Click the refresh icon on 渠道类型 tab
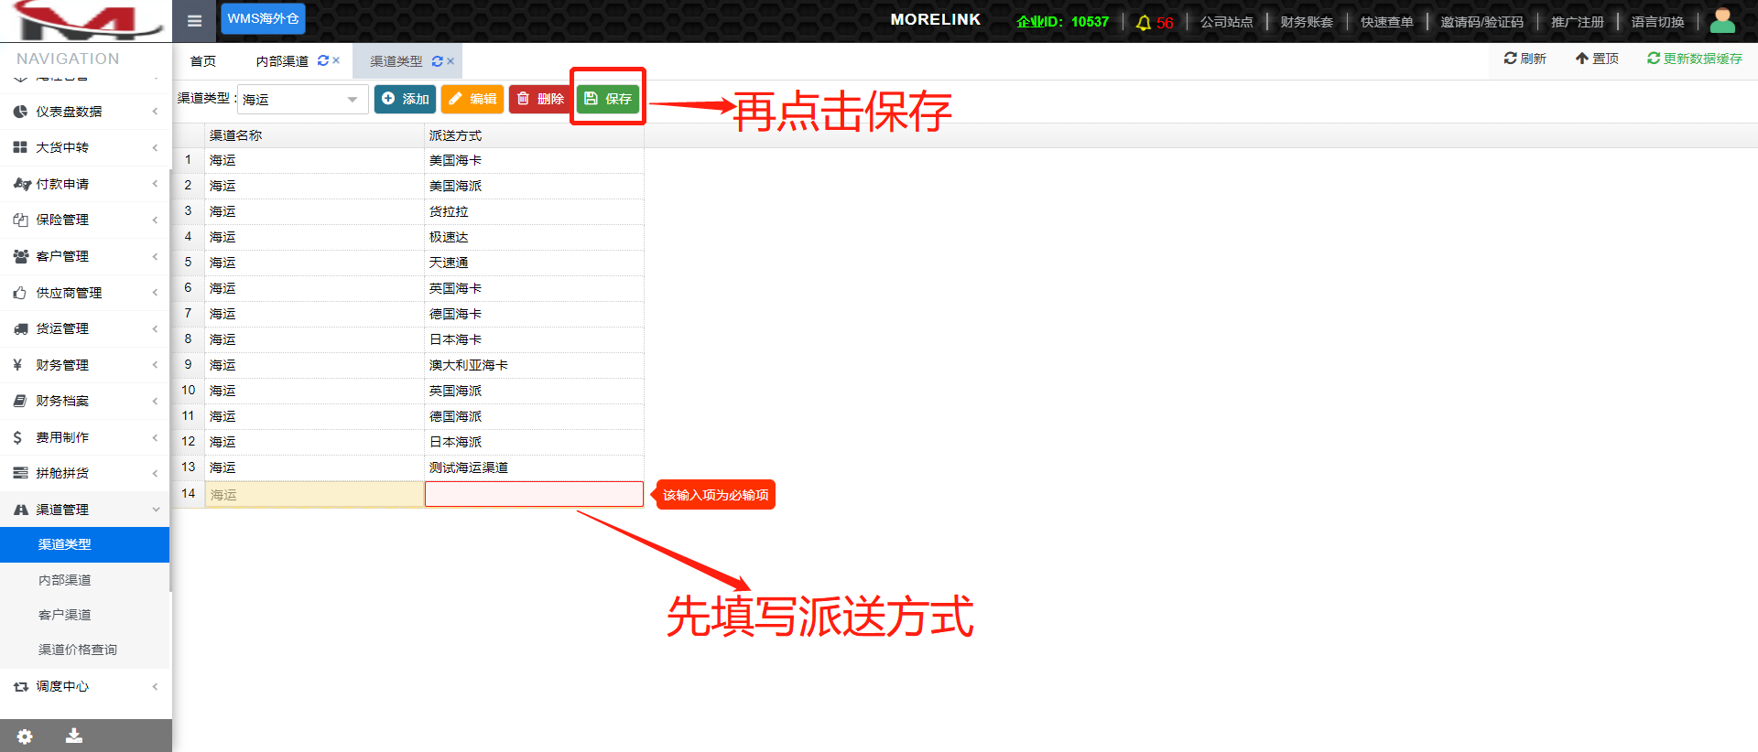The width and height of the screenshot is (1758, 752). [x=438, y=61]
